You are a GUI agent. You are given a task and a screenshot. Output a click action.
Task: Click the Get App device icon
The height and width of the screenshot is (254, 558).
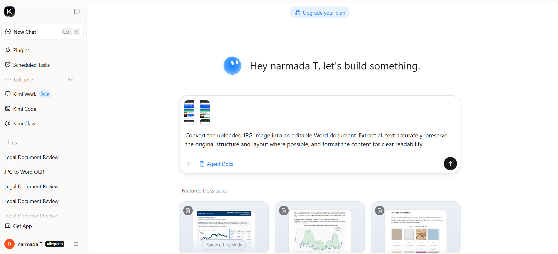[x=8, y=226]
